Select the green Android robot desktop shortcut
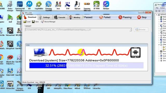Screen dimensions: 166x93 pos(39,4)
